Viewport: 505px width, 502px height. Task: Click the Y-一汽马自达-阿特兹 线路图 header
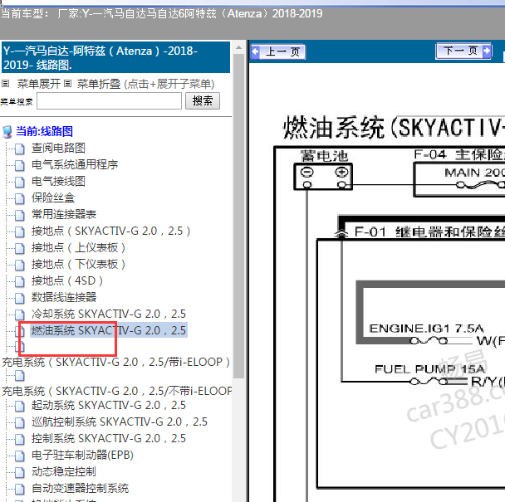[115, 57]
